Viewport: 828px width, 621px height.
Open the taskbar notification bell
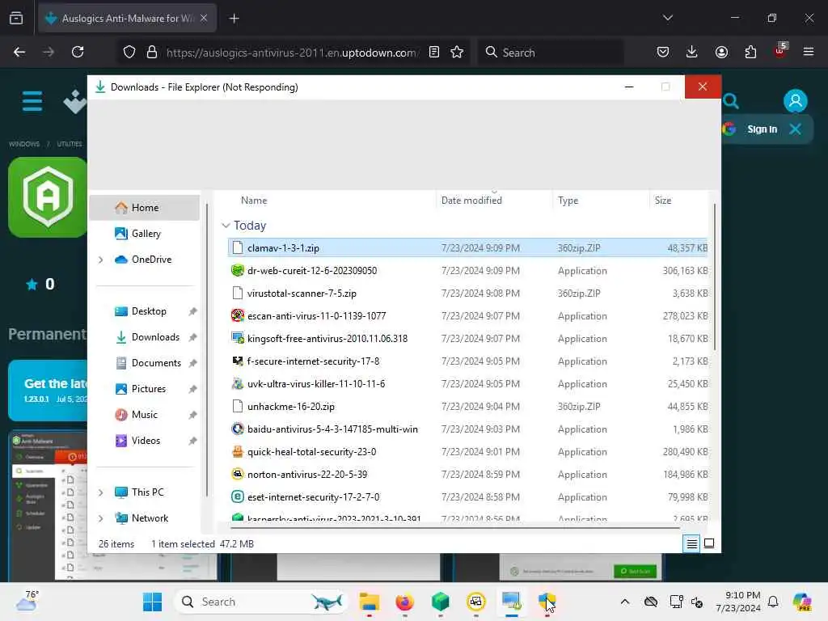click(x=773, y=602)
